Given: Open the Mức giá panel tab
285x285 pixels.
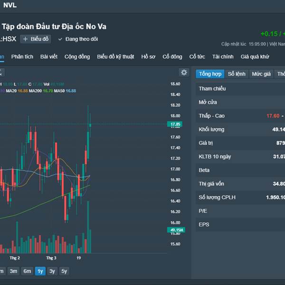Looking at the screenshot, I should pos(261,74).
